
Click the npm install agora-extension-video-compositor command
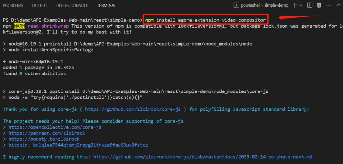205,20
